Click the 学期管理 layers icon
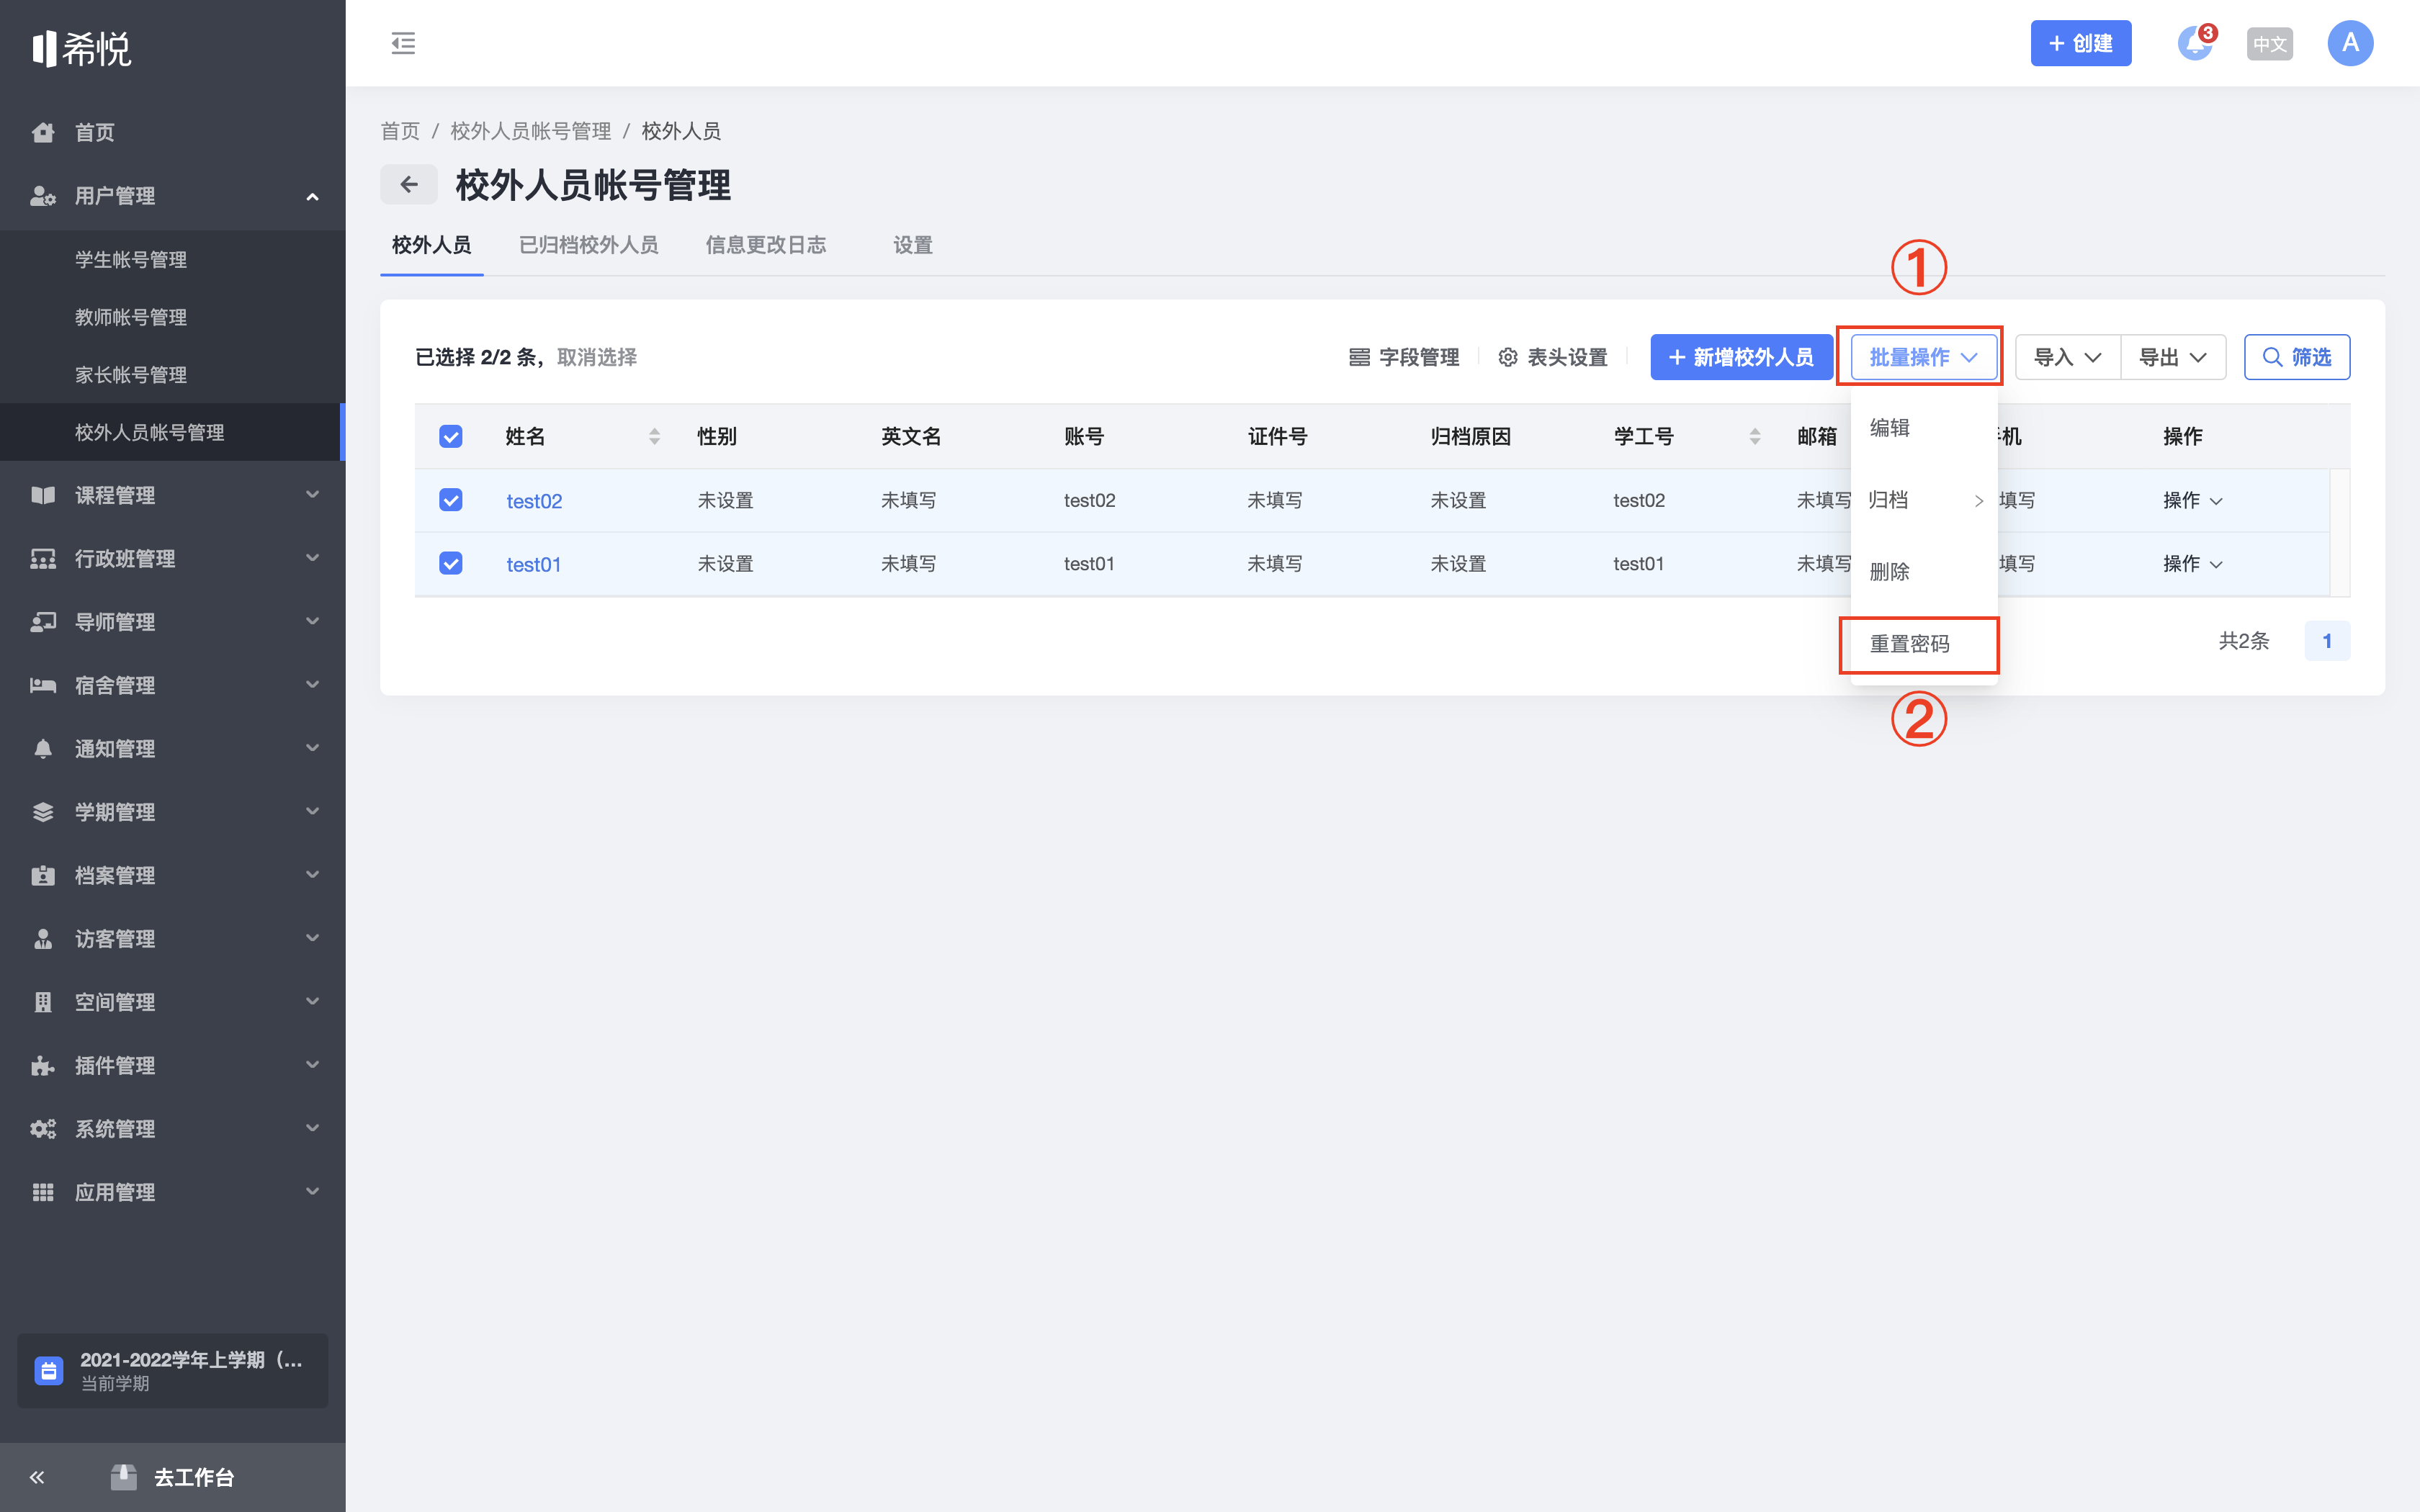This screenshot has height=1512, width=2420. (43, 812)
